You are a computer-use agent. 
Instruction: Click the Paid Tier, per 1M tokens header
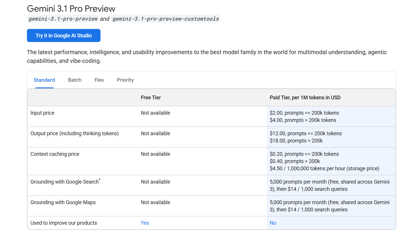[x=305, y=98]
